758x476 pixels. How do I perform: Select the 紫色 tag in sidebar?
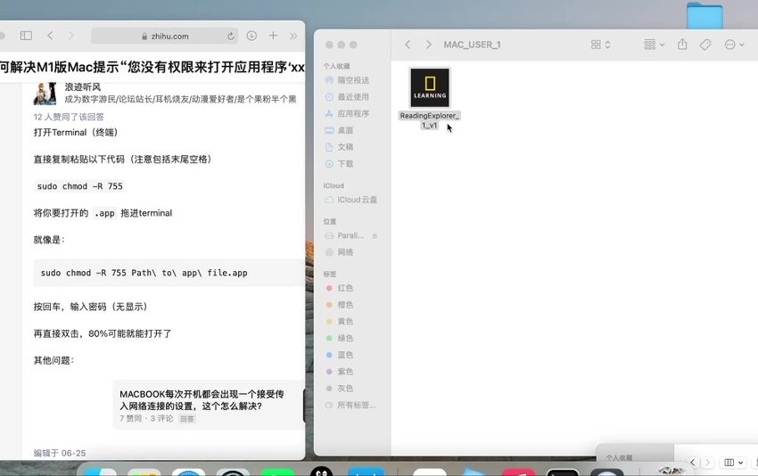[345, 372]
